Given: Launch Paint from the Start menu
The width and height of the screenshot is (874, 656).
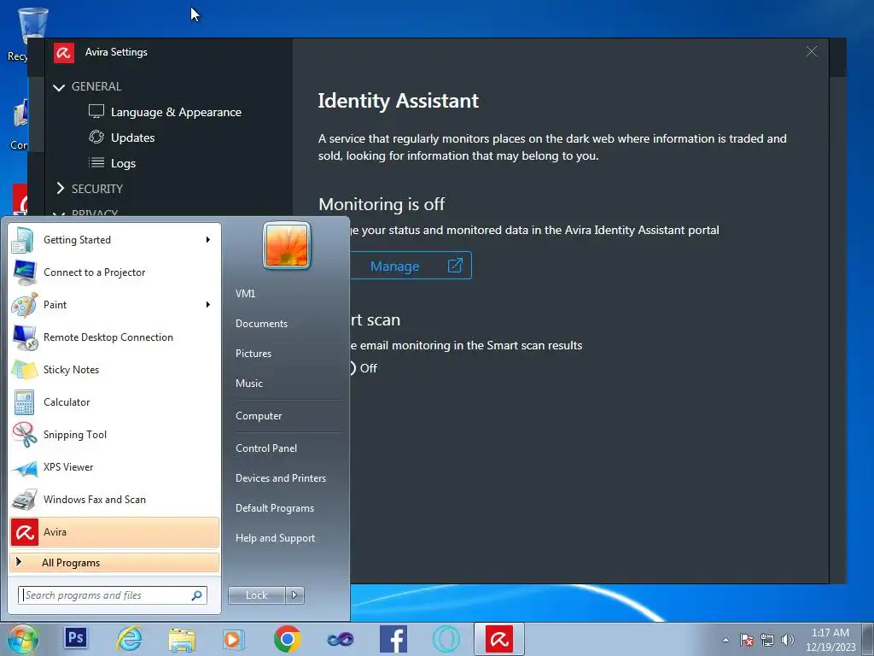Looking at the screenshot, I should tap(114, 305).
